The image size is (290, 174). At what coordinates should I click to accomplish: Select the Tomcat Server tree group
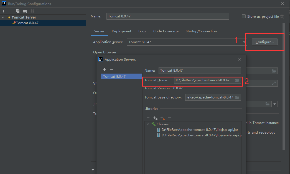point(43,17)
